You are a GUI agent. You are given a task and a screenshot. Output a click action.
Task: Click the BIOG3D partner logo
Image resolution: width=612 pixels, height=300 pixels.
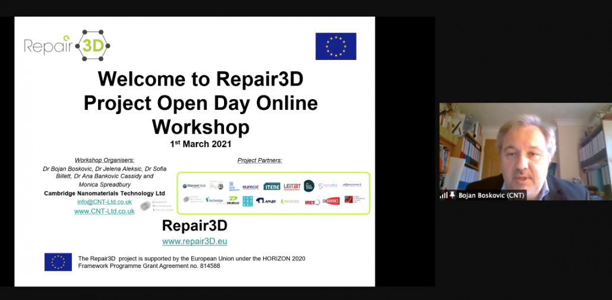coord(290,201)
